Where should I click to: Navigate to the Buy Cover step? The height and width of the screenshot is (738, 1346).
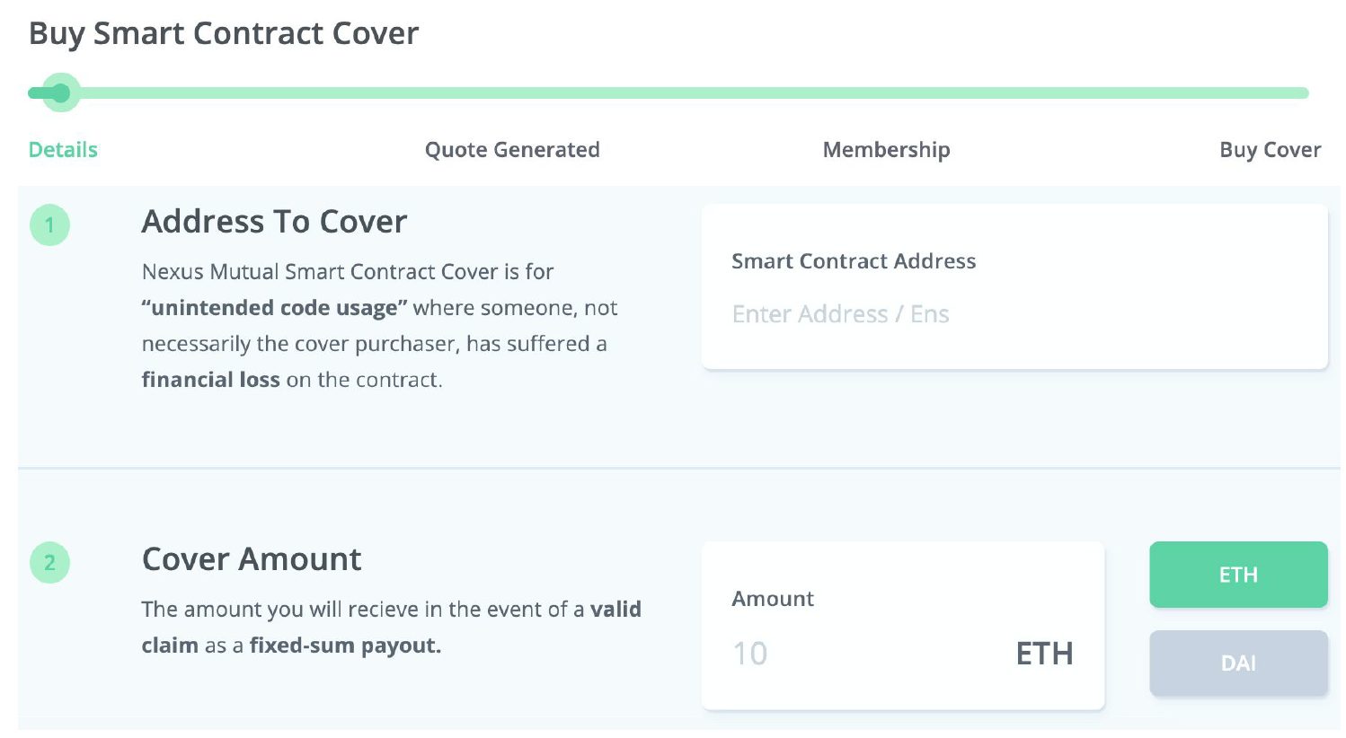tap(1270, 149)
